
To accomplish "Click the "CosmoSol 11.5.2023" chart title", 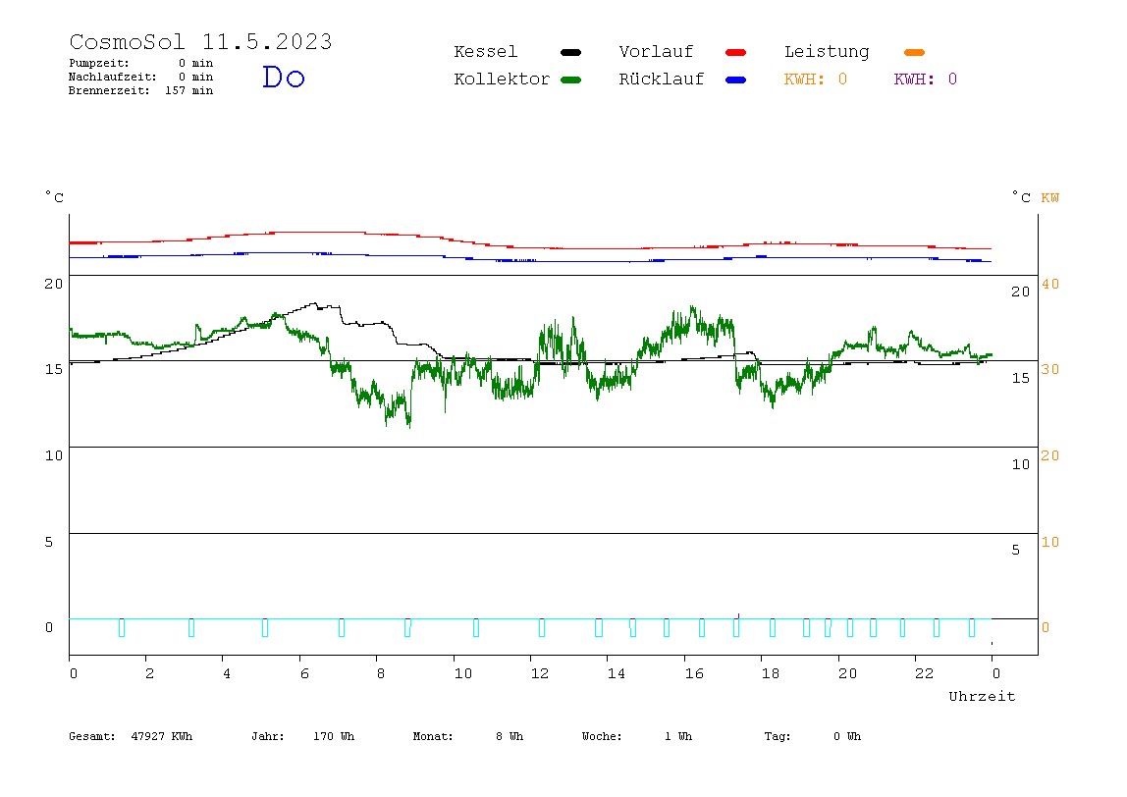I will coord(200,41).
